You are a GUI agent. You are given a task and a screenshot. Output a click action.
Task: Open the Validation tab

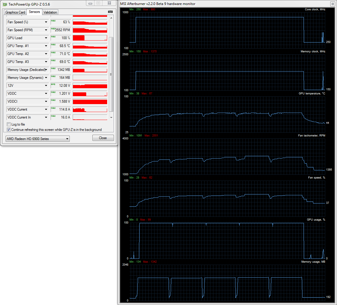[x=50, y=12]
